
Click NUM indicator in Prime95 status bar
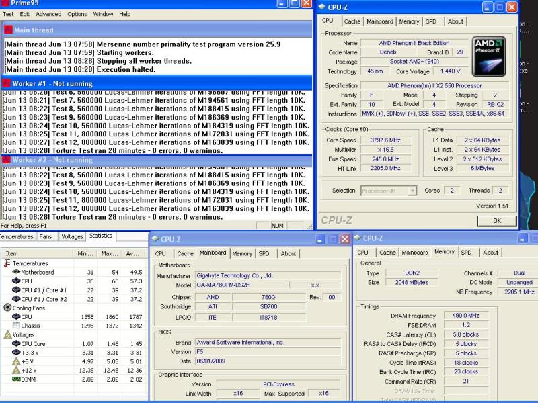(277, 226)
